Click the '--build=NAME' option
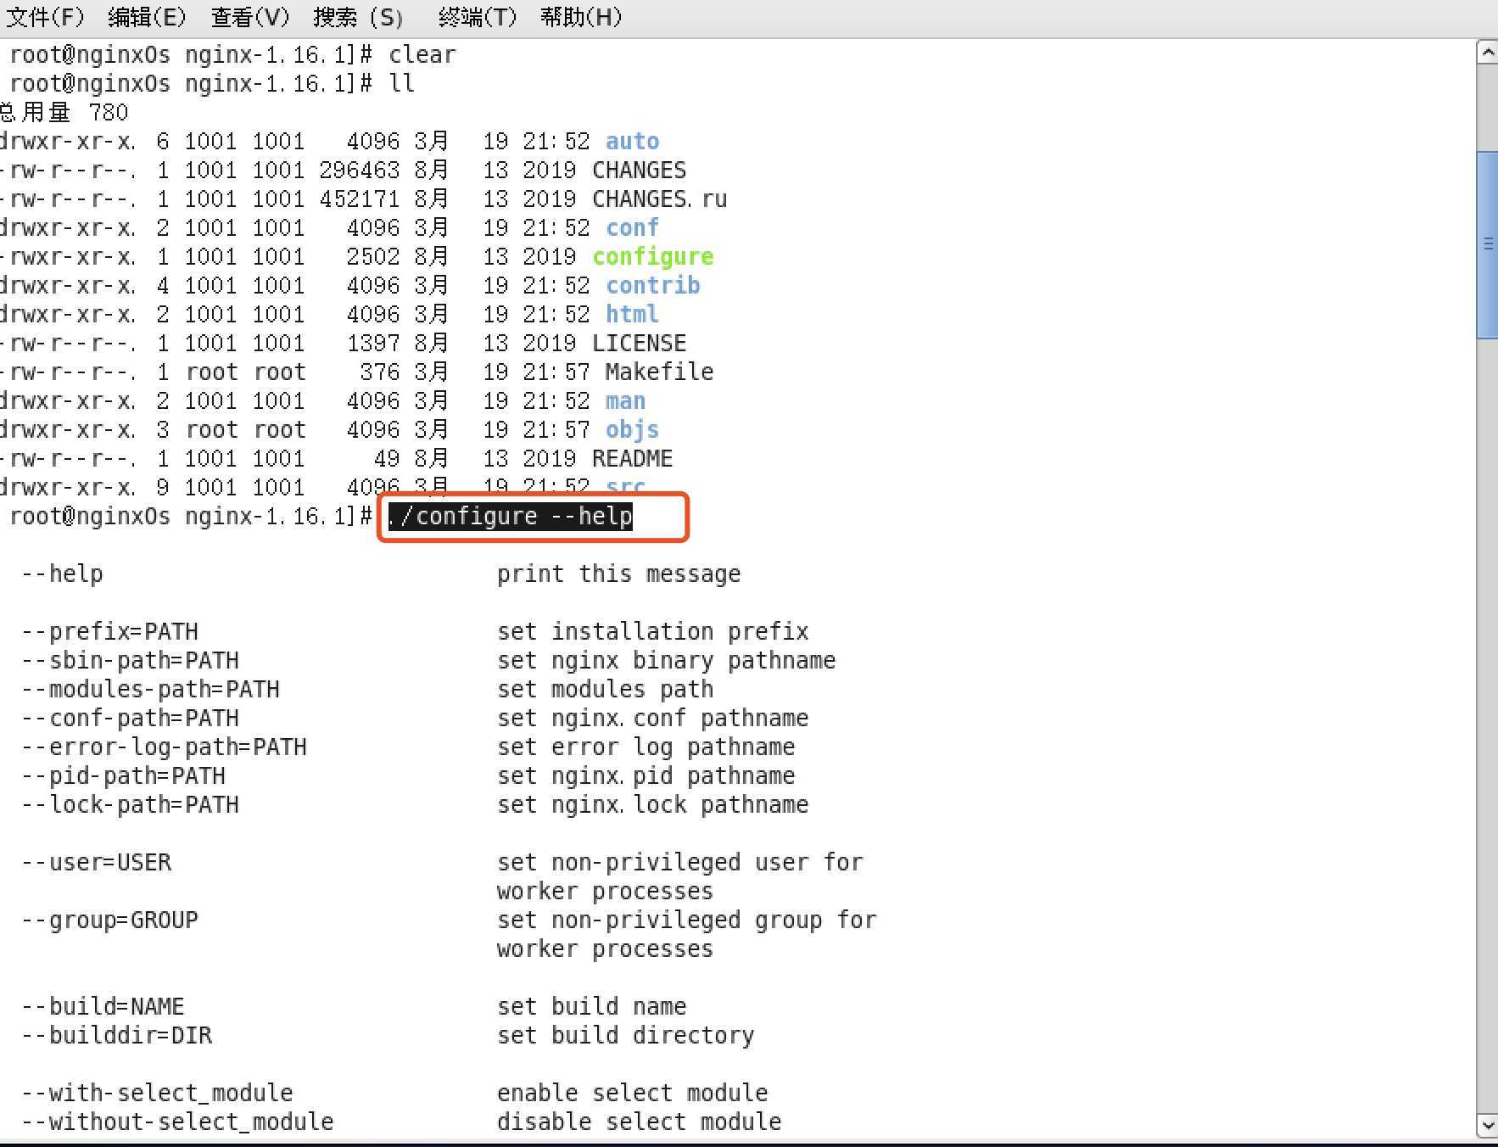The image size is (1498, 1147). tap(103, 1007)
